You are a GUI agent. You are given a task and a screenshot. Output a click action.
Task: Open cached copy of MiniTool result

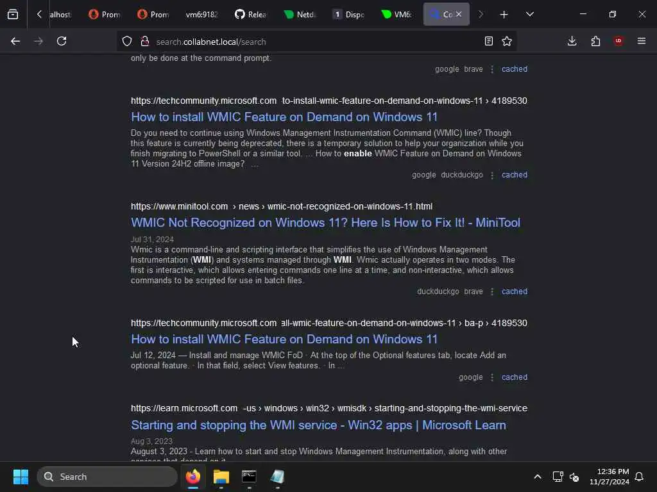[x=515, y=291]
